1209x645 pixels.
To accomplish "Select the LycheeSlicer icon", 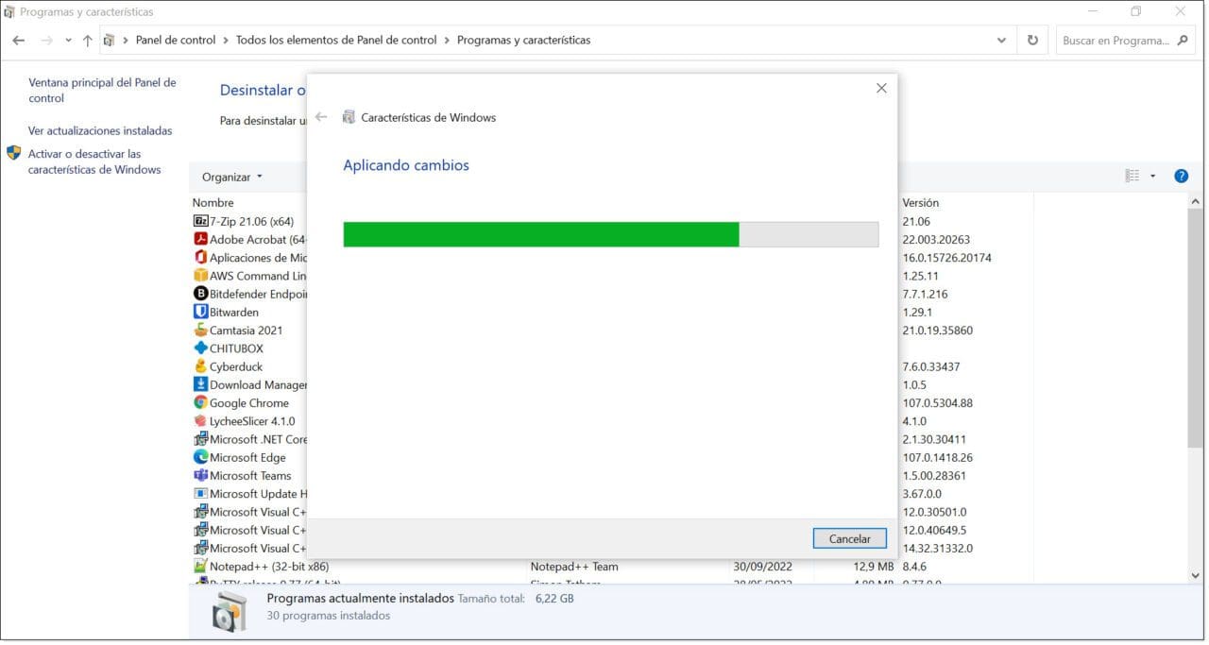I will [x=200, y=420].
